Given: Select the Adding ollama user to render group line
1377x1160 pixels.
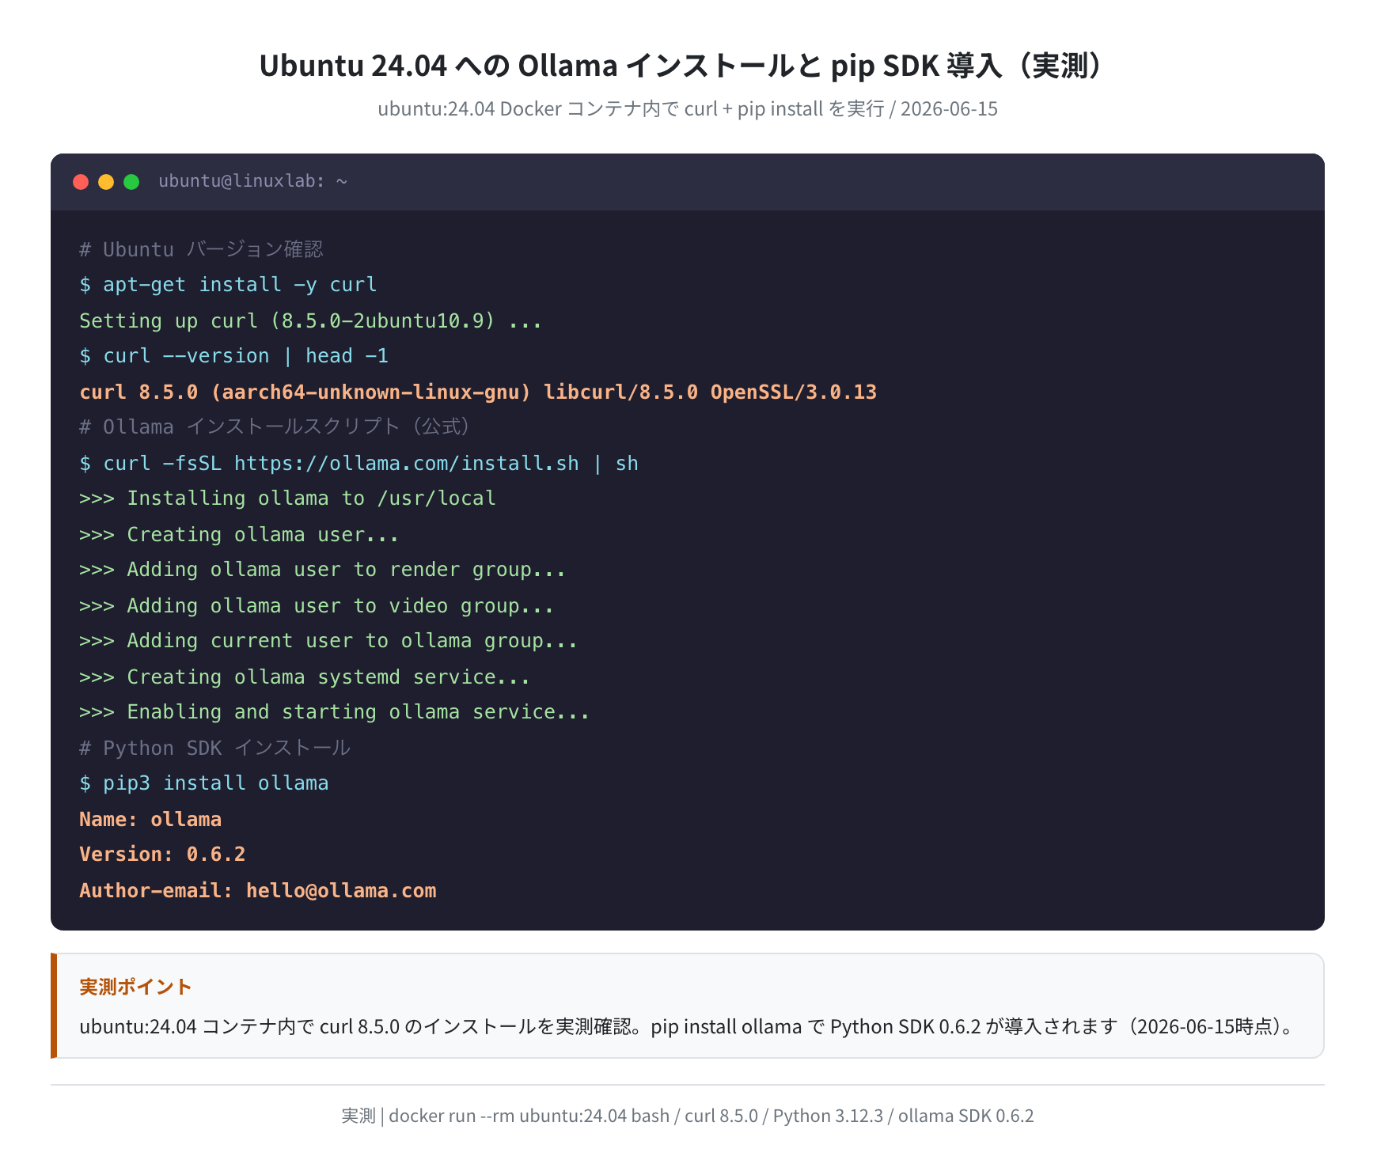Looking at the screenshot, I should pos(322,570).
